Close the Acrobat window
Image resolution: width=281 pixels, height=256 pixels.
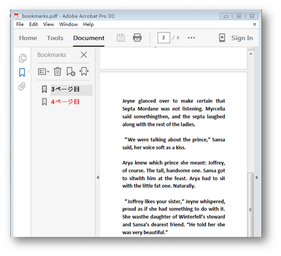[x=252, y=16]
